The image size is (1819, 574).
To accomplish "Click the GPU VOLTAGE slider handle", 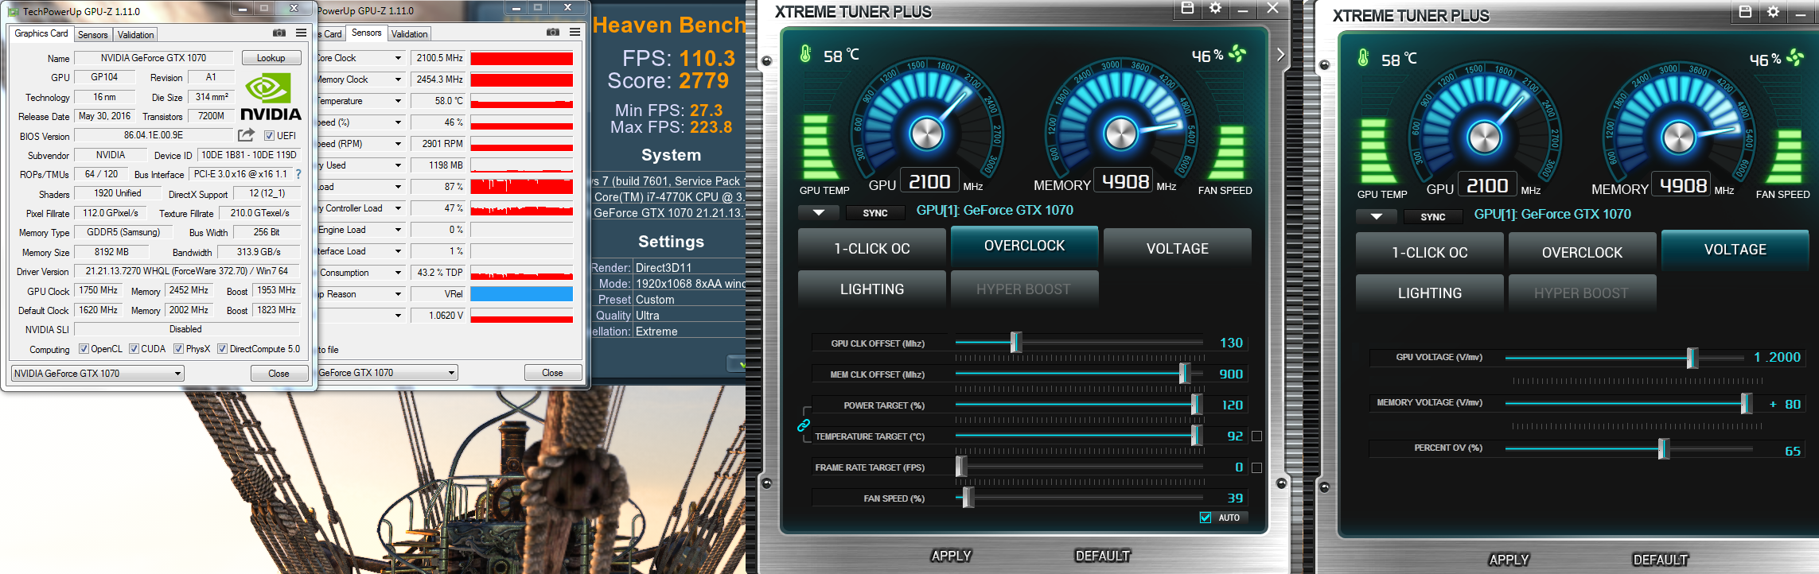I will [1692, 358].
